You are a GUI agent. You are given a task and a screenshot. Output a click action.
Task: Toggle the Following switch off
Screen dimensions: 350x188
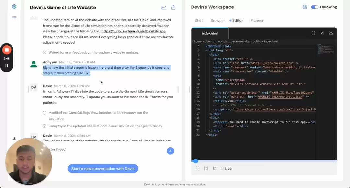pyautogui.click(x=314, y=7)
